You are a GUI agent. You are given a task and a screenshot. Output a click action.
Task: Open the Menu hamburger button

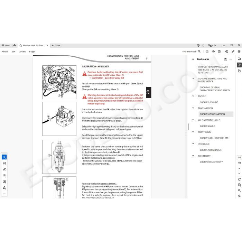(6, 45)
